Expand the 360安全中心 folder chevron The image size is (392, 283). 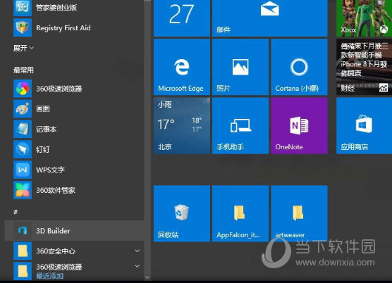click(x=137, y=251)
